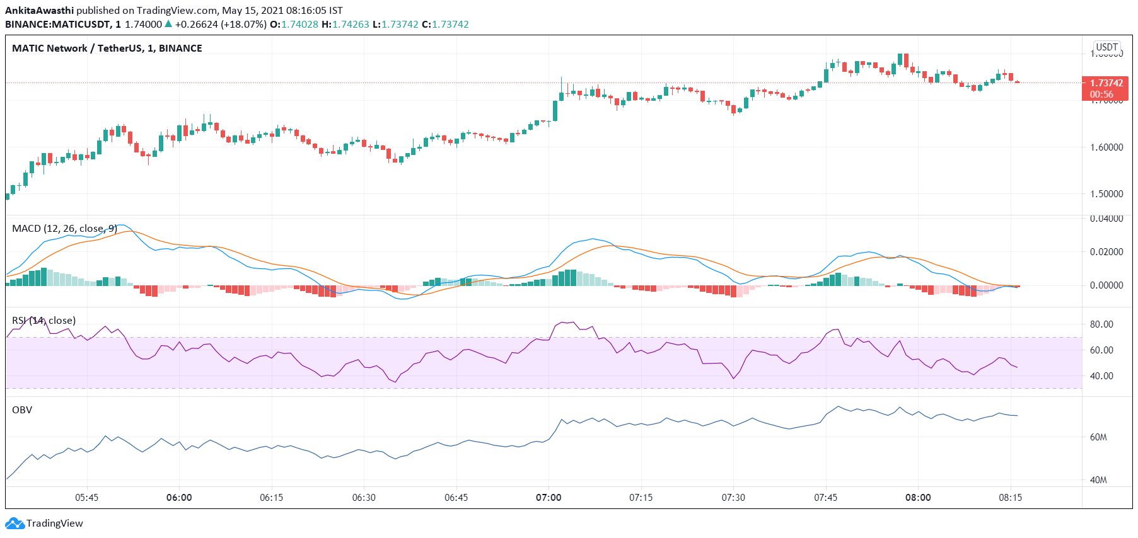Screen dimensions: 1138x538
Task: Click the MACD (12, 26, close, 9) label
Action: point(64,229)
